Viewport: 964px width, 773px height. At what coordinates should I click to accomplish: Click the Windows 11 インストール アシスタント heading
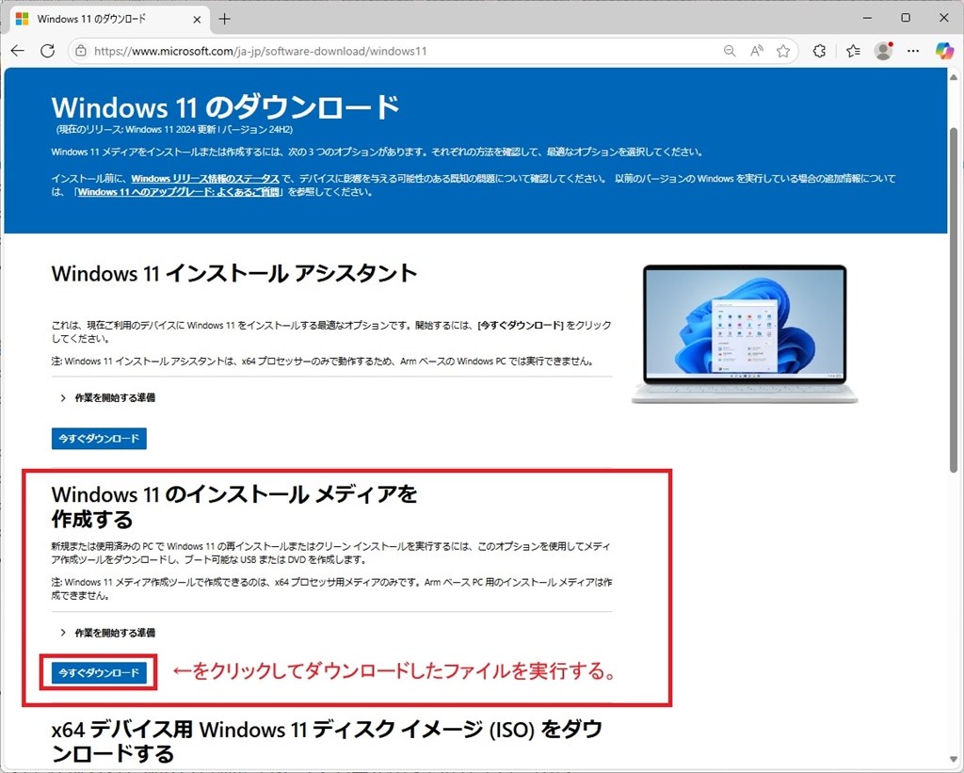pos(234,273)
